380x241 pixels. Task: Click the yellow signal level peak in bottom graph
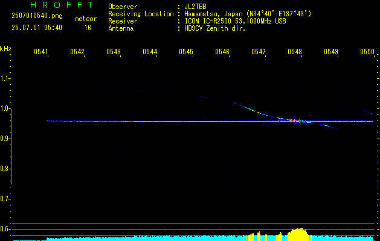[298, 233]
